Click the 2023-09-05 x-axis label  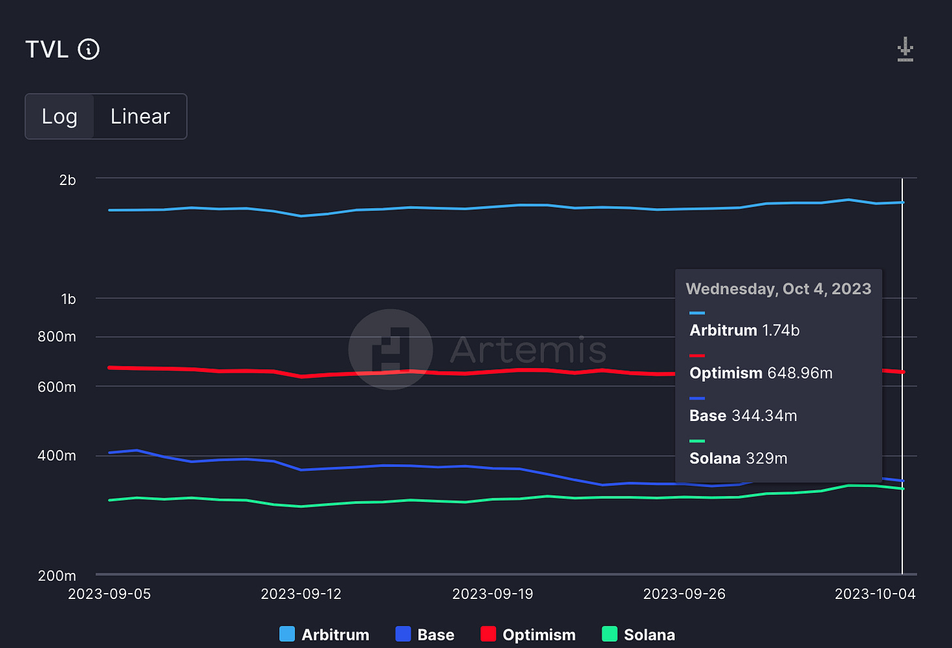click(109, 594)
